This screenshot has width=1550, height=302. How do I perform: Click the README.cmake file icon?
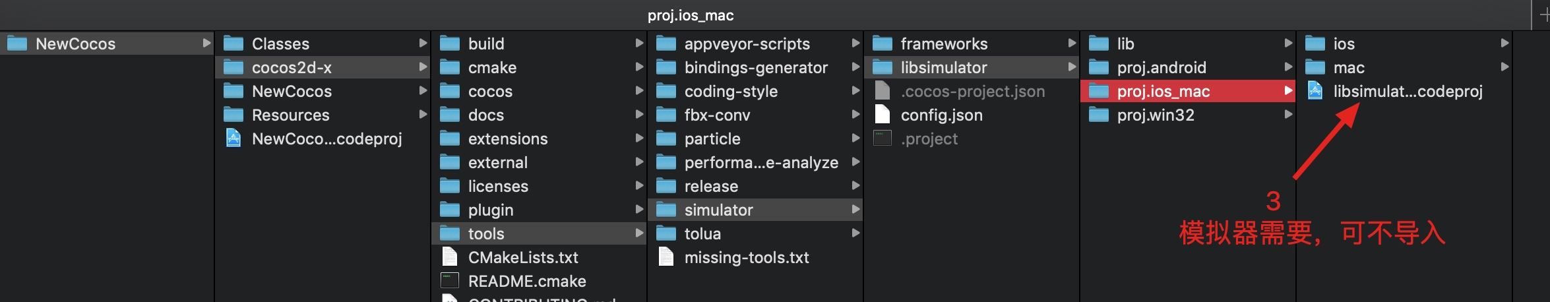click(x=450, y=281)
